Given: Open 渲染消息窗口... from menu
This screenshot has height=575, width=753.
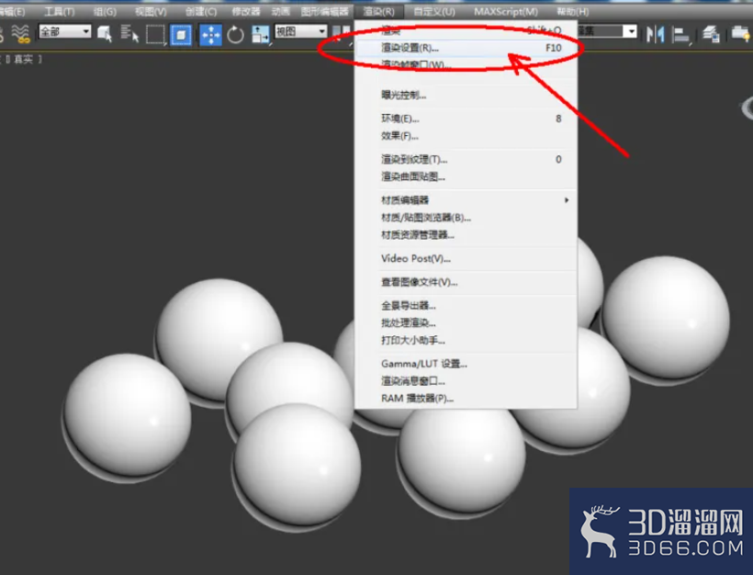Looking at the screenshot, I should pyautogui.click(x=466, y=381).
